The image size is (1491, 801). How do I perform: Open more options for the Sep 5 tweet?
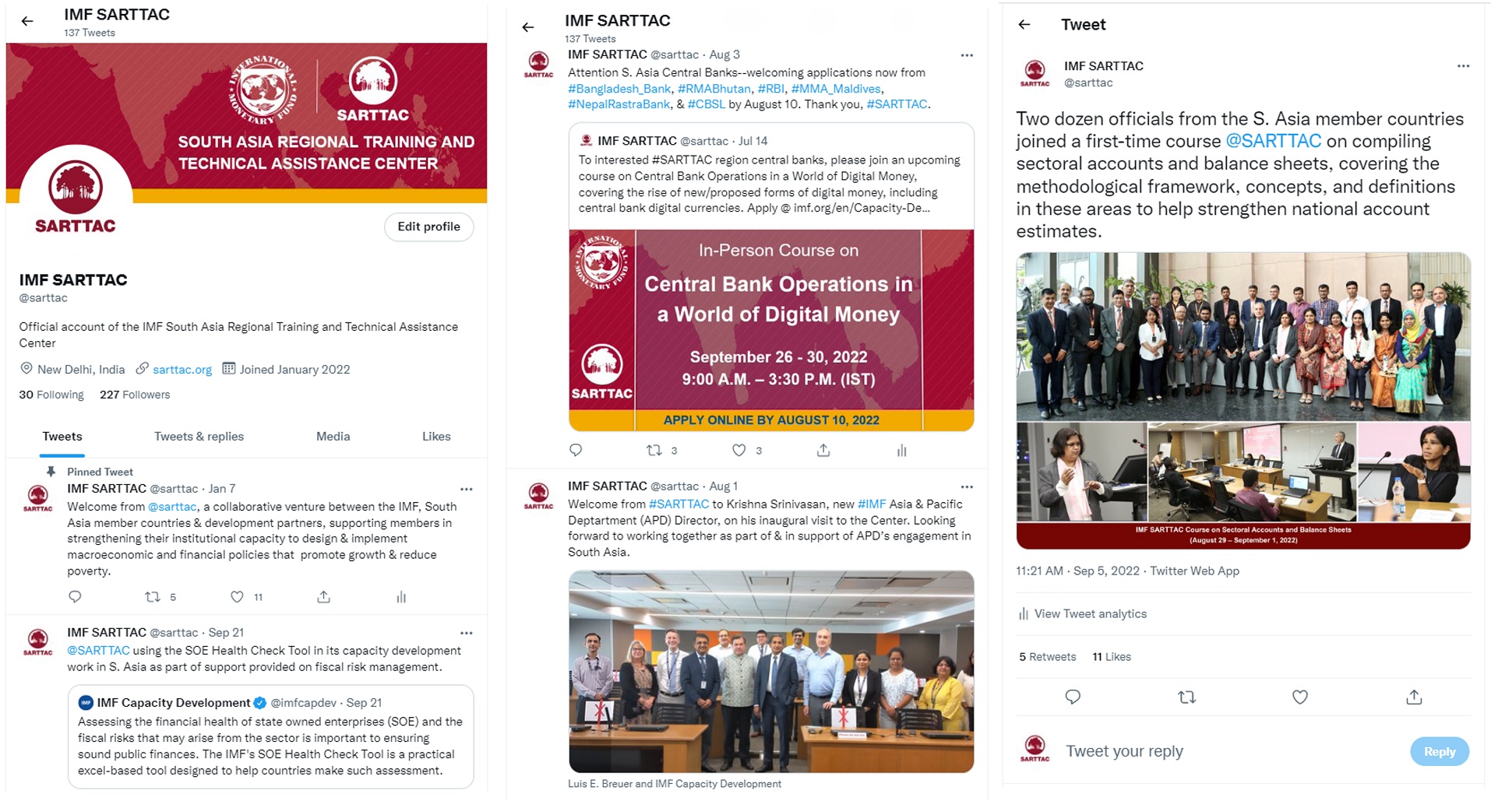pos(1463,66)
